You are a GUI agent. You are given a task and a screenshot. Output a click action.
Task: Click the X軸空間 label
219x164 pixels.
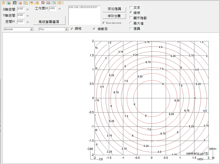(9, 9)
